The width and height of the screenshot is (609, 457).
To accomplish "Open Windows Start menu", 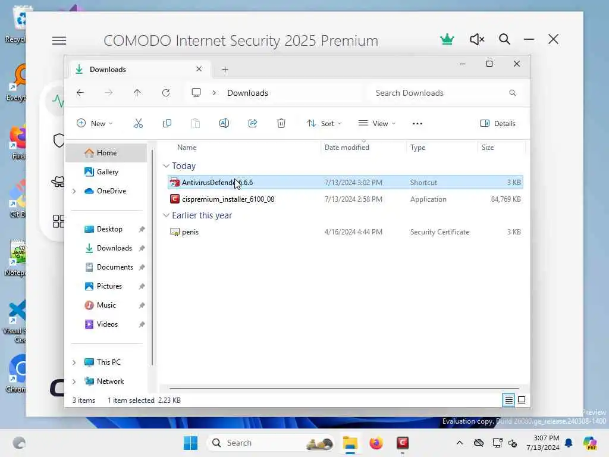I will tap(190, 443).
